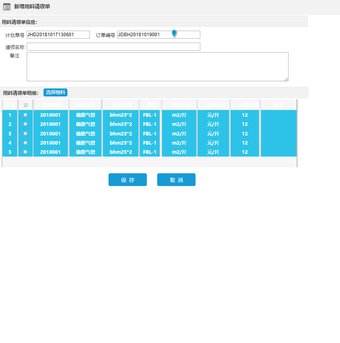Click color code FBL-1 in row 5
340x343 pixels.
click(x=150, y=152)
